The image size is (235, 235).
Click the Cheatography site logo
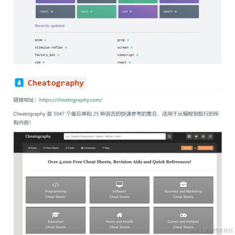click(38, 137)
